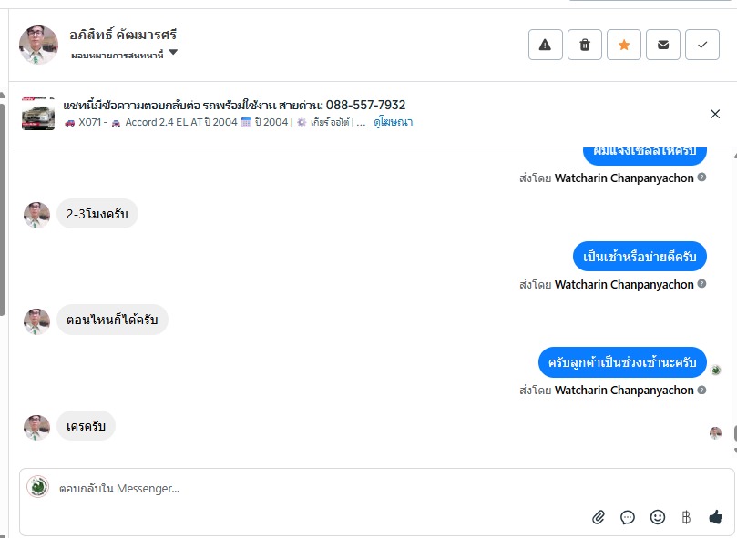The image size is (737, 538).
Task: Attach a file with paperclip icon
Action: [x=599, y=517]
